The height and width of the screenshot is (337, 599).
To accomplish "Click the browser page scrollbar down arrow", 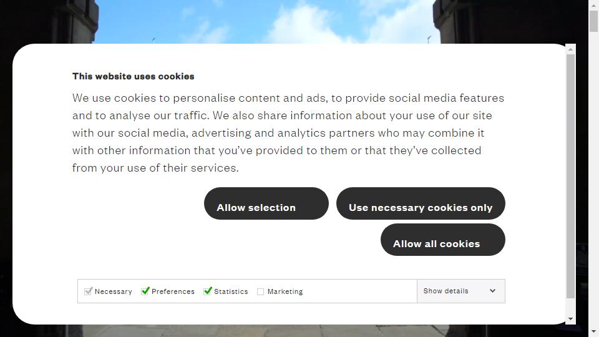I will tap(593, 332).
